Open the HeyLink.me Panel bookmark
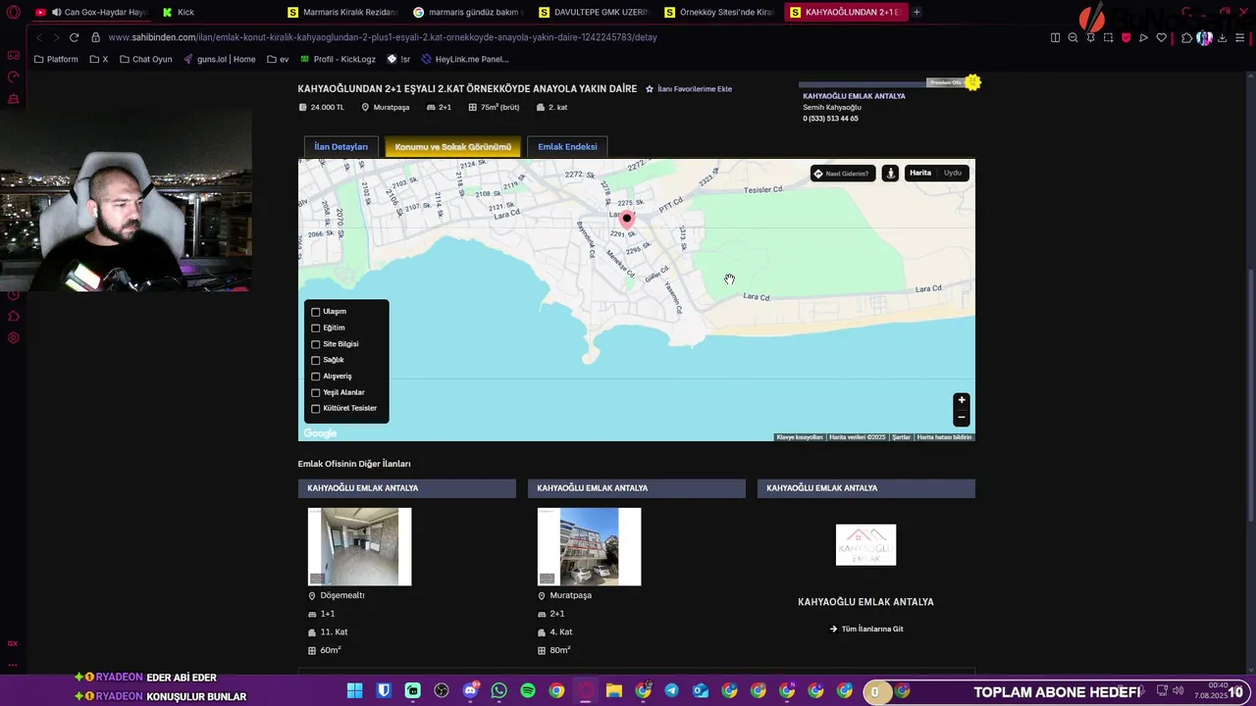1256x706 pixels. click(x=465, y=59)
